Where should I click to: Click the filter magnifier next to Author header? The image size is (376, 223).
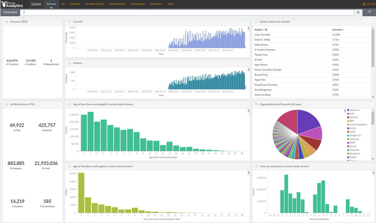click(x=266, y=30)
